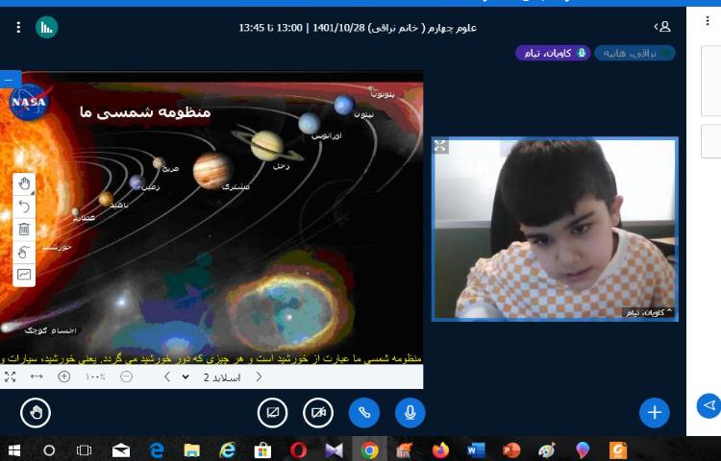Open Internet Explorer from taskbar
721x461 pixels.
(x=227, y=450)
